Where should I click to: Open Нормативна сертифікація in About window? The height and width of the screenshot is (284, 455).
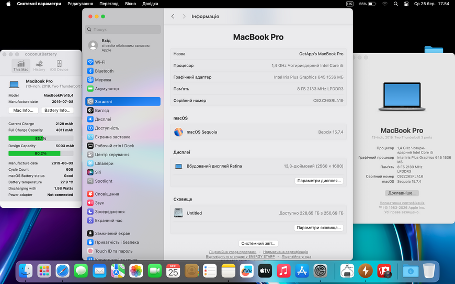click(x=402, y=203)
